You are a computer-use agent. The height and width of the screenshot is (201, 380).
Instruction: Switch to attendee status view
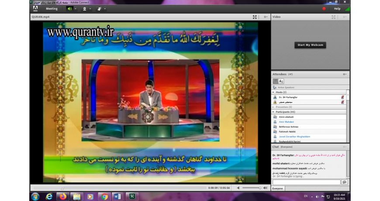coord(281,81)
